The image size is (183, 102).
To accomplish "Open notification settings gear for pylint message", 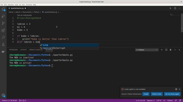I will (176, 89).
